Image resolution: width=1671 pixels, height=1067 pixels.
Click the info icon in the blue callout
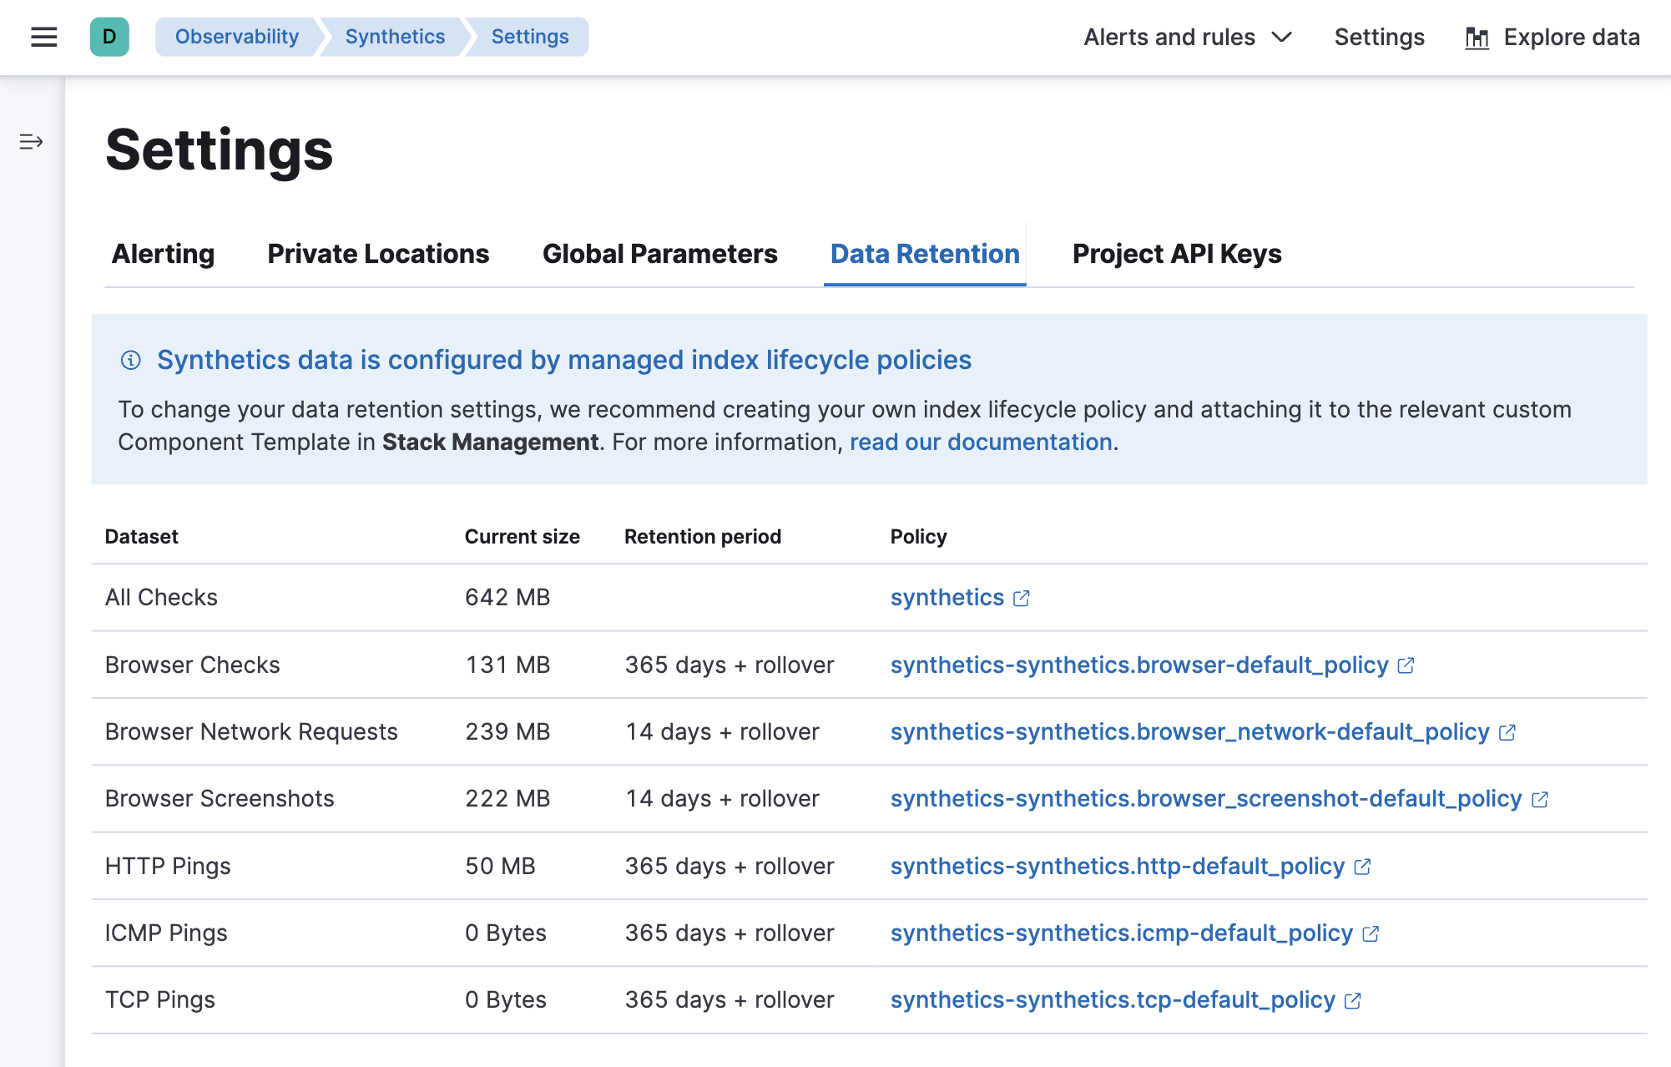129,360
